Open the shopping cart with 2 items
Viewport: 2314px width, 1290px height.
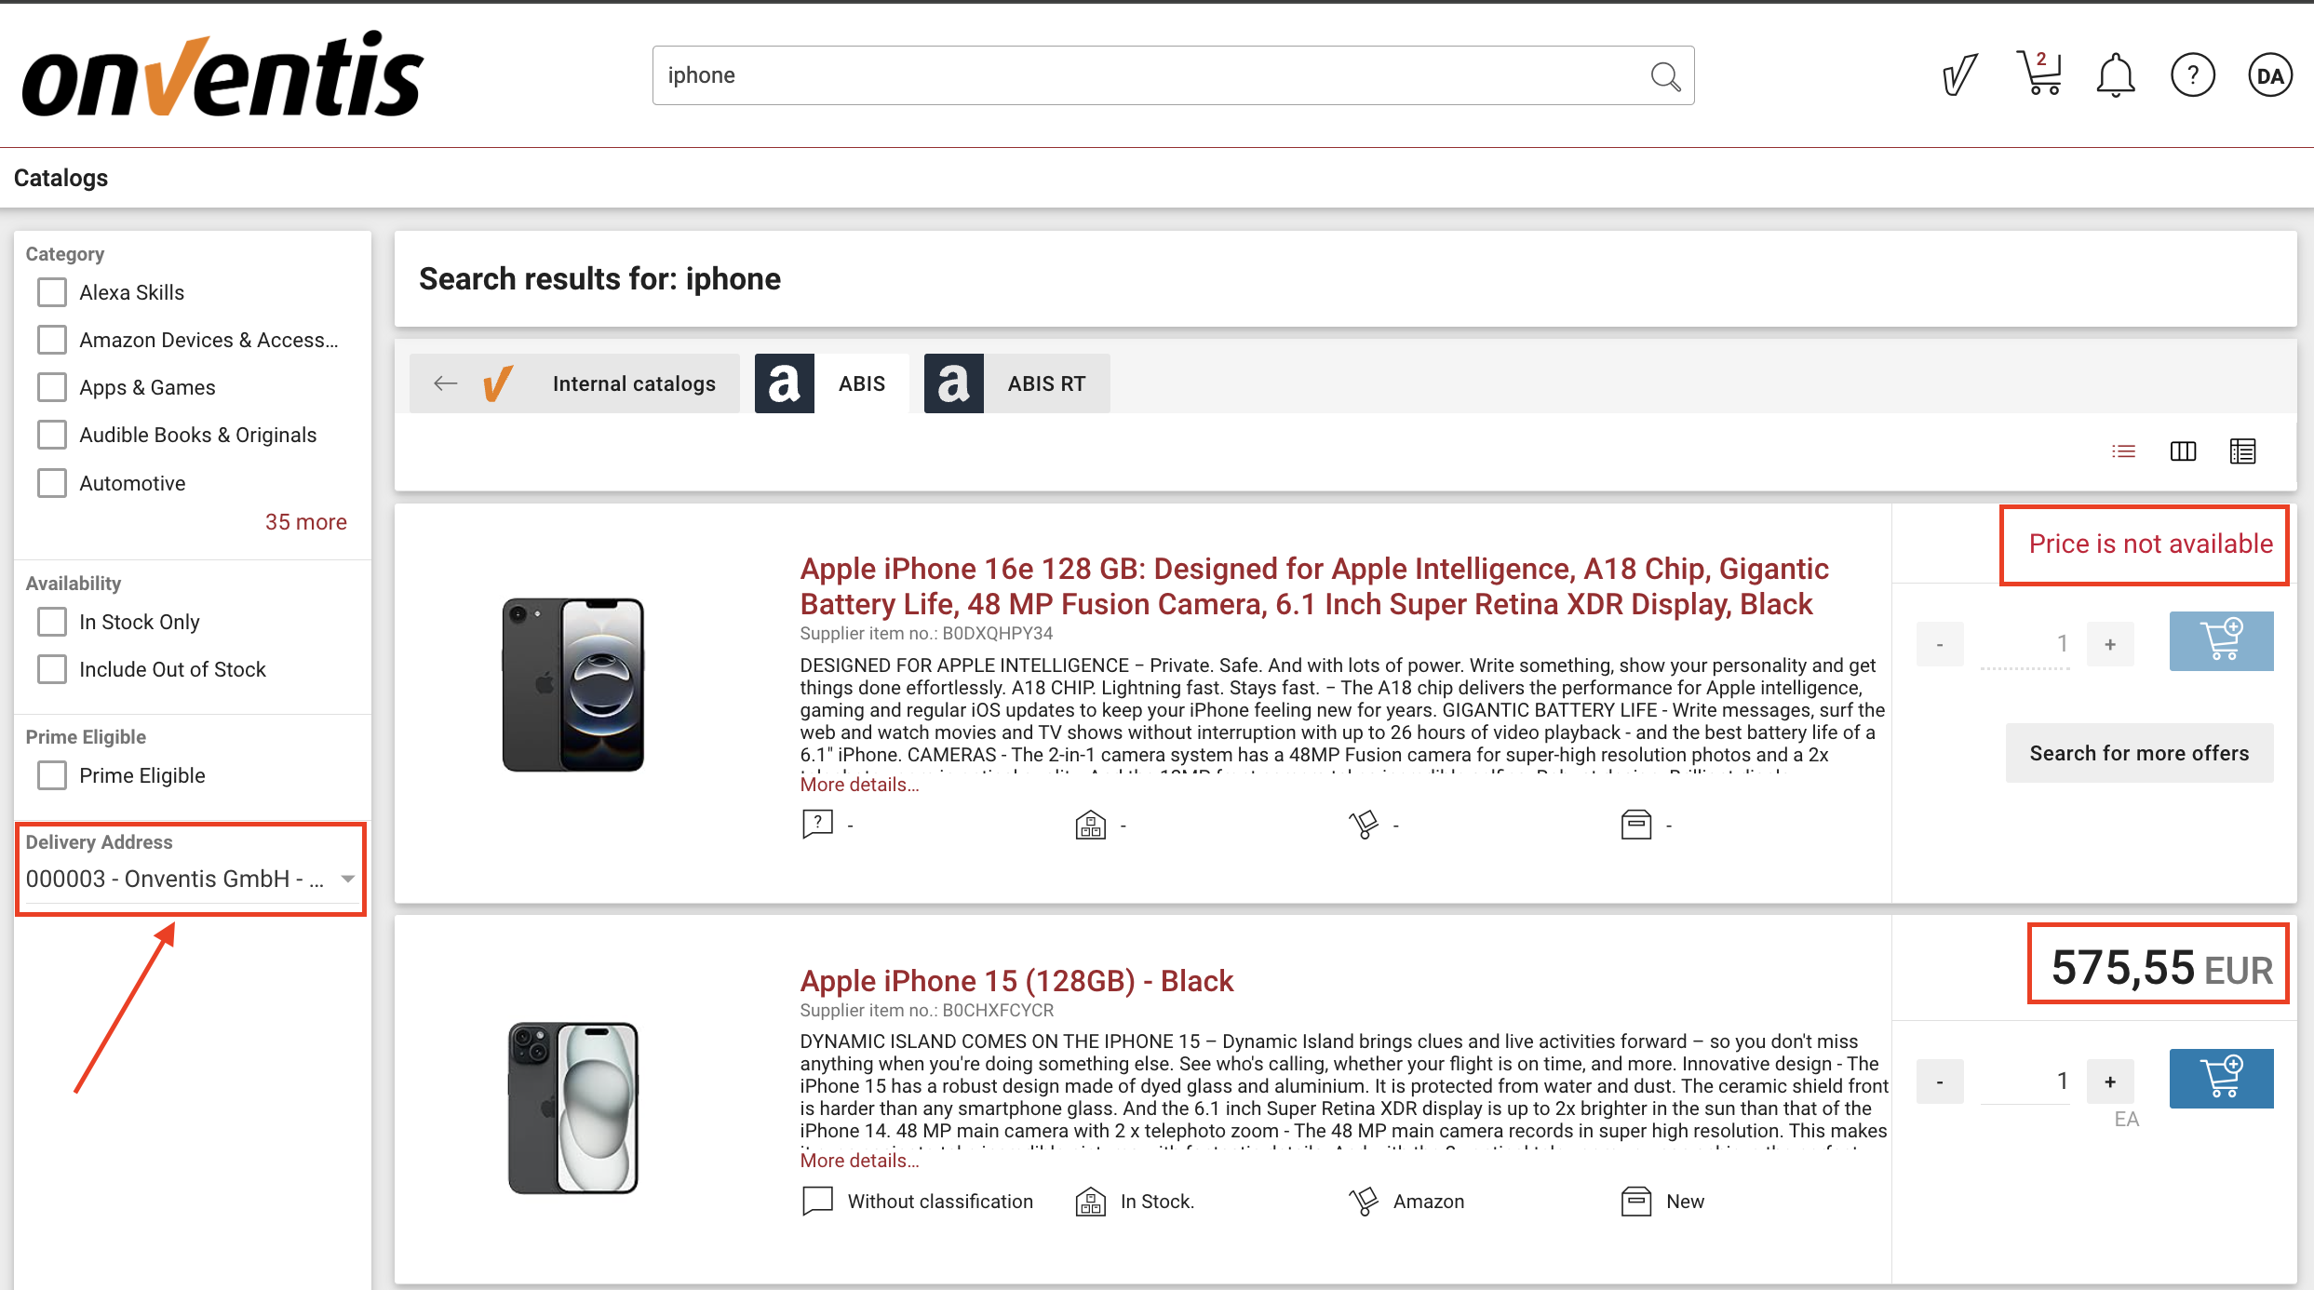[2039, 74]
